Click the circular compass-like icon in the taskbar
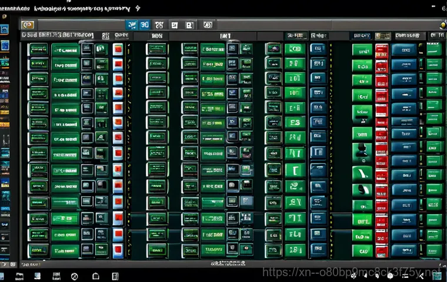Viewport: 447px width, 282px height. pos(75,276)
